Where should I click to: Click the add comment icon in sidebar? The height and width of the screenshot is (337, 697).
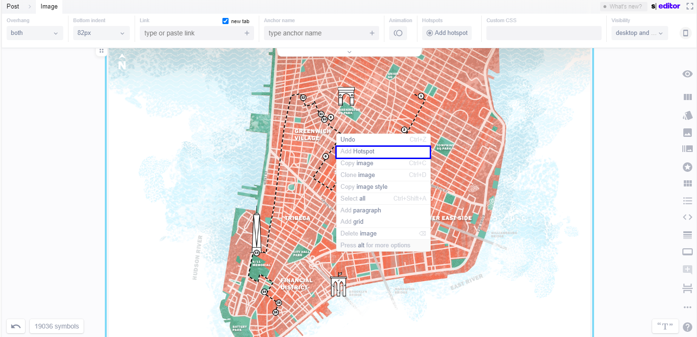coord(688,270)
